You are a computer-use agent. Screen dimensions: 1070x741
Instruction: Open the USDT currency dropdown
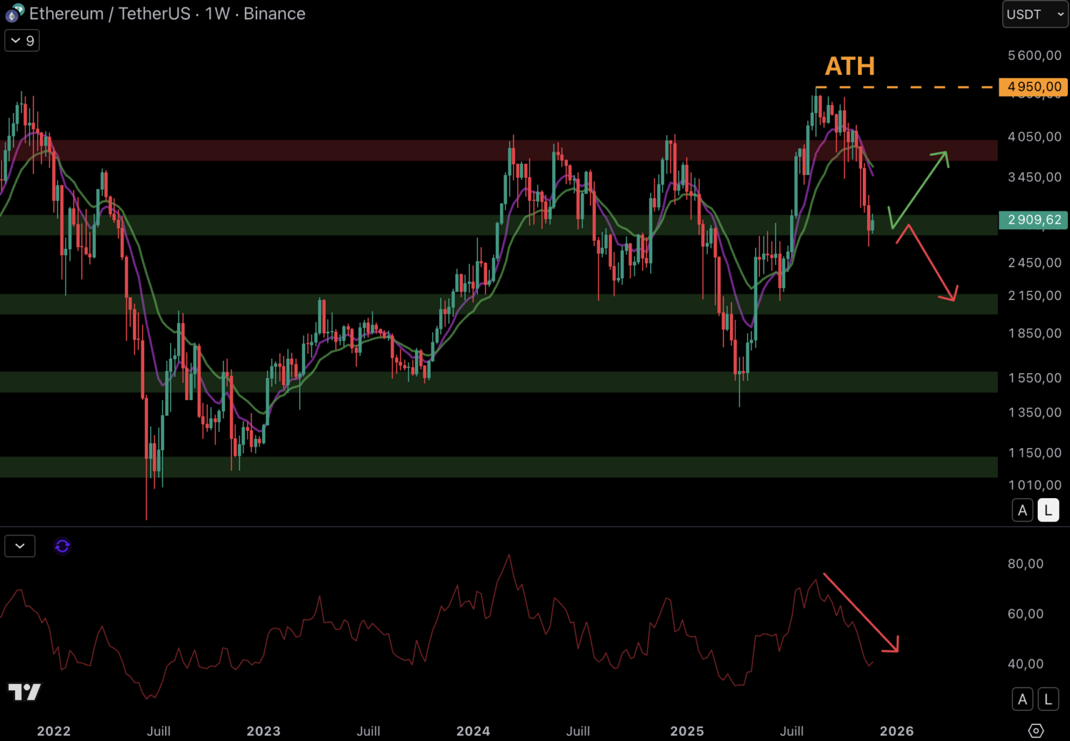tap(1034, 14)
